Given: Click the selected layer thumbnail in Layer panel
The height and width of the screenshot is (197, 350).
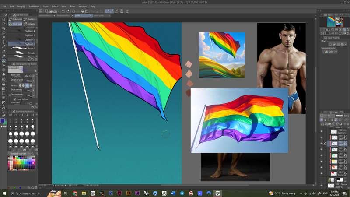Looking at the screenshot, I should click(x=334, y=144).
